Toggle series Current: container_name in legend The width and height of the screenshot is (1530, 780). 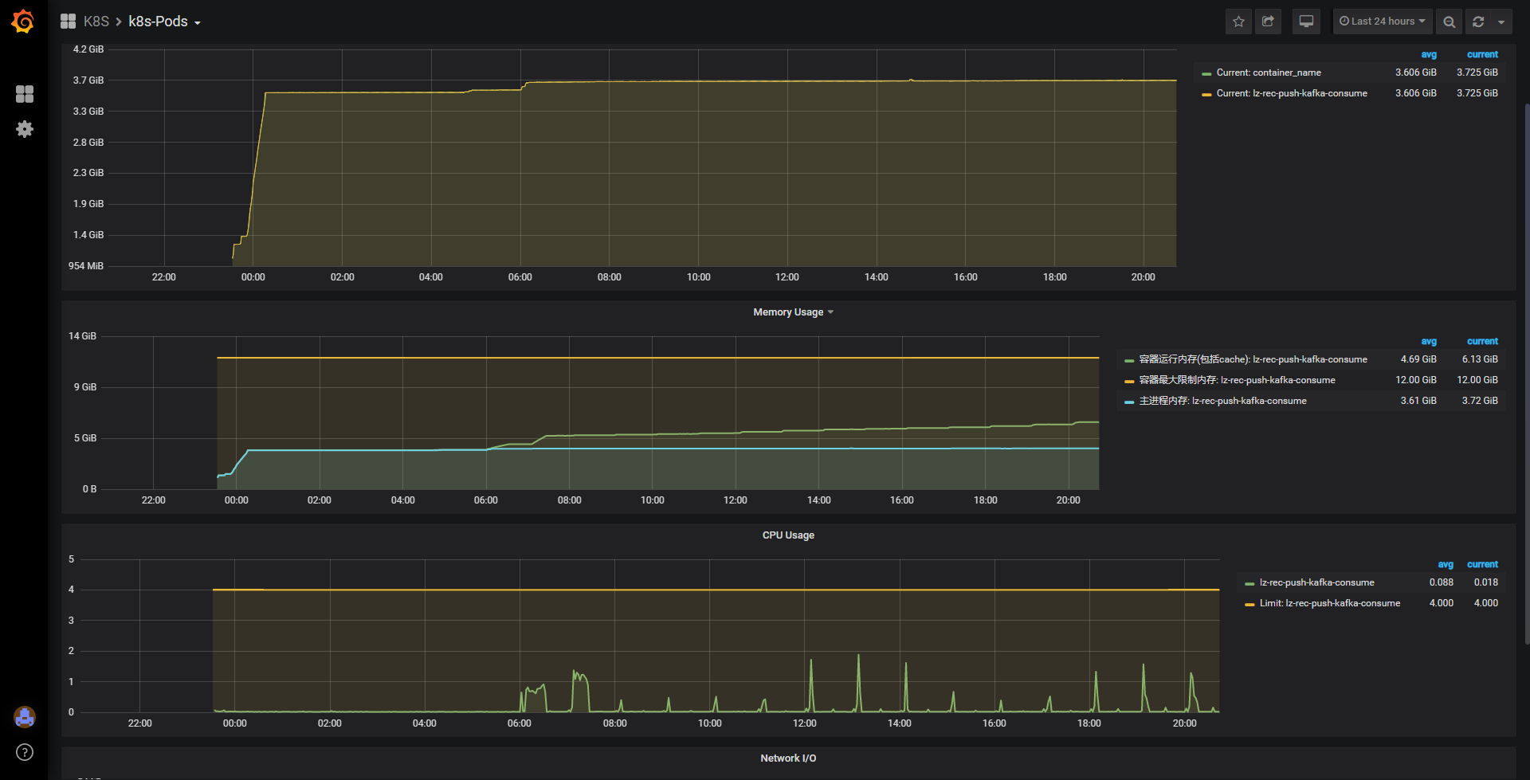tap(1269, 73)
